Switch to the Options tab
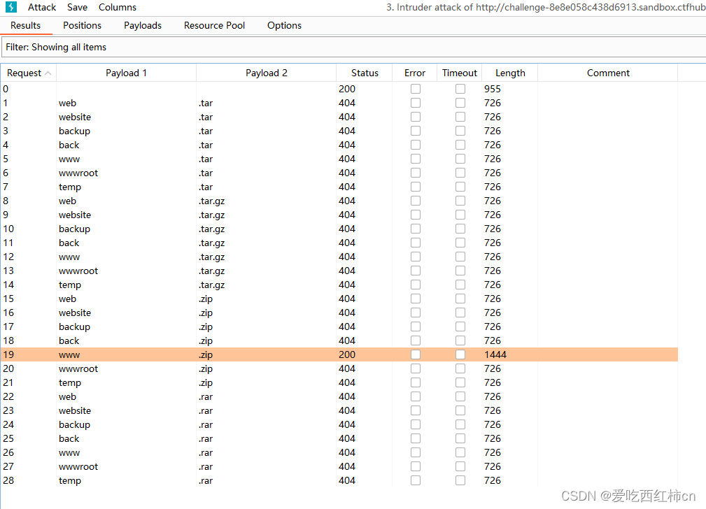The width and height of the screenshot is (706, 509). [x=284, y=26]
